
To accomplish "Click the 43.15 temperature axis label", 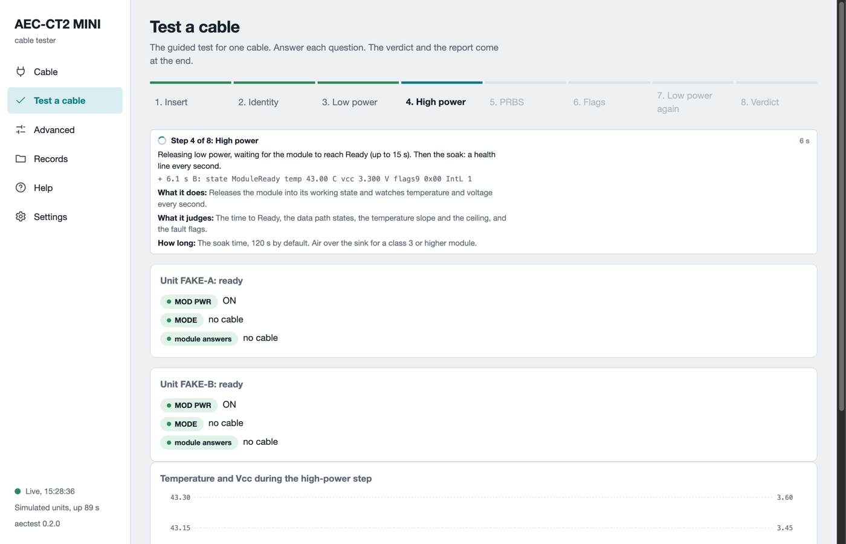I will (180, 528).
